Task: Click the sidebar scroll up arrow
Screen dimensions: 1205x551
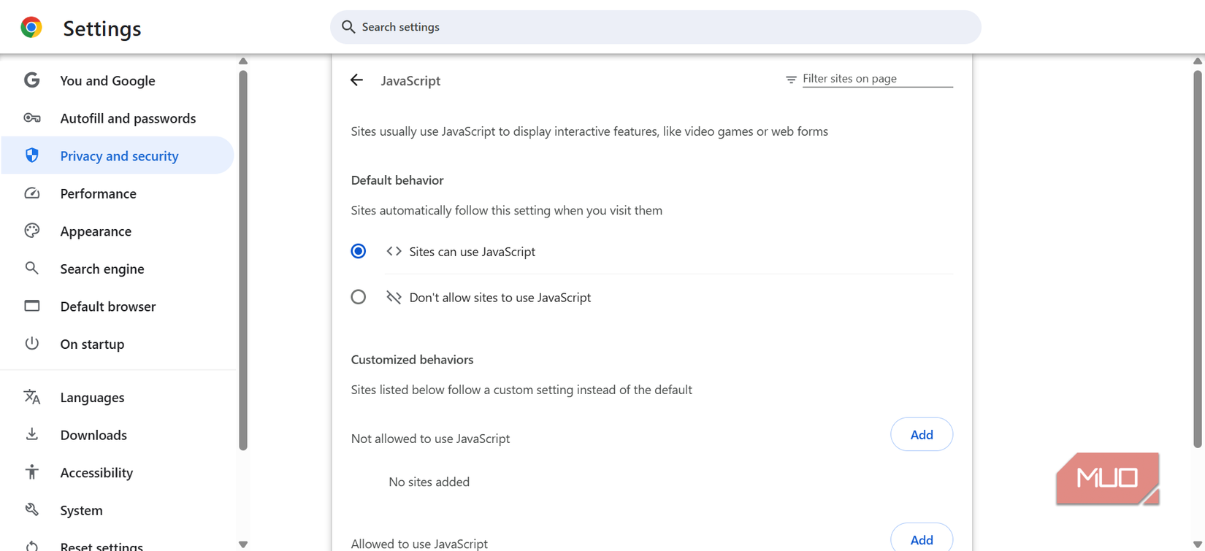Action: [243, 61]
